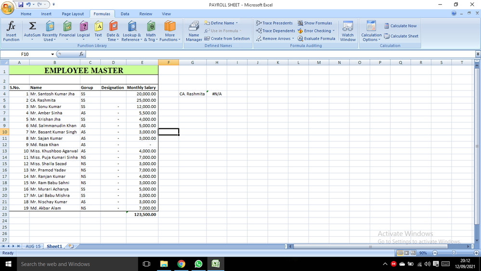Click the AutoSum sigma icon

click(32, 27)
